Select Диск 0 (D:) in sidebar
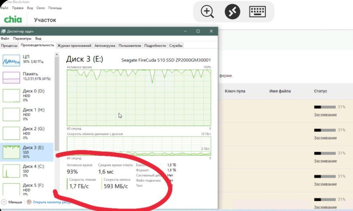This screenshot has height=211, width=353. click(x=27, y=95)
